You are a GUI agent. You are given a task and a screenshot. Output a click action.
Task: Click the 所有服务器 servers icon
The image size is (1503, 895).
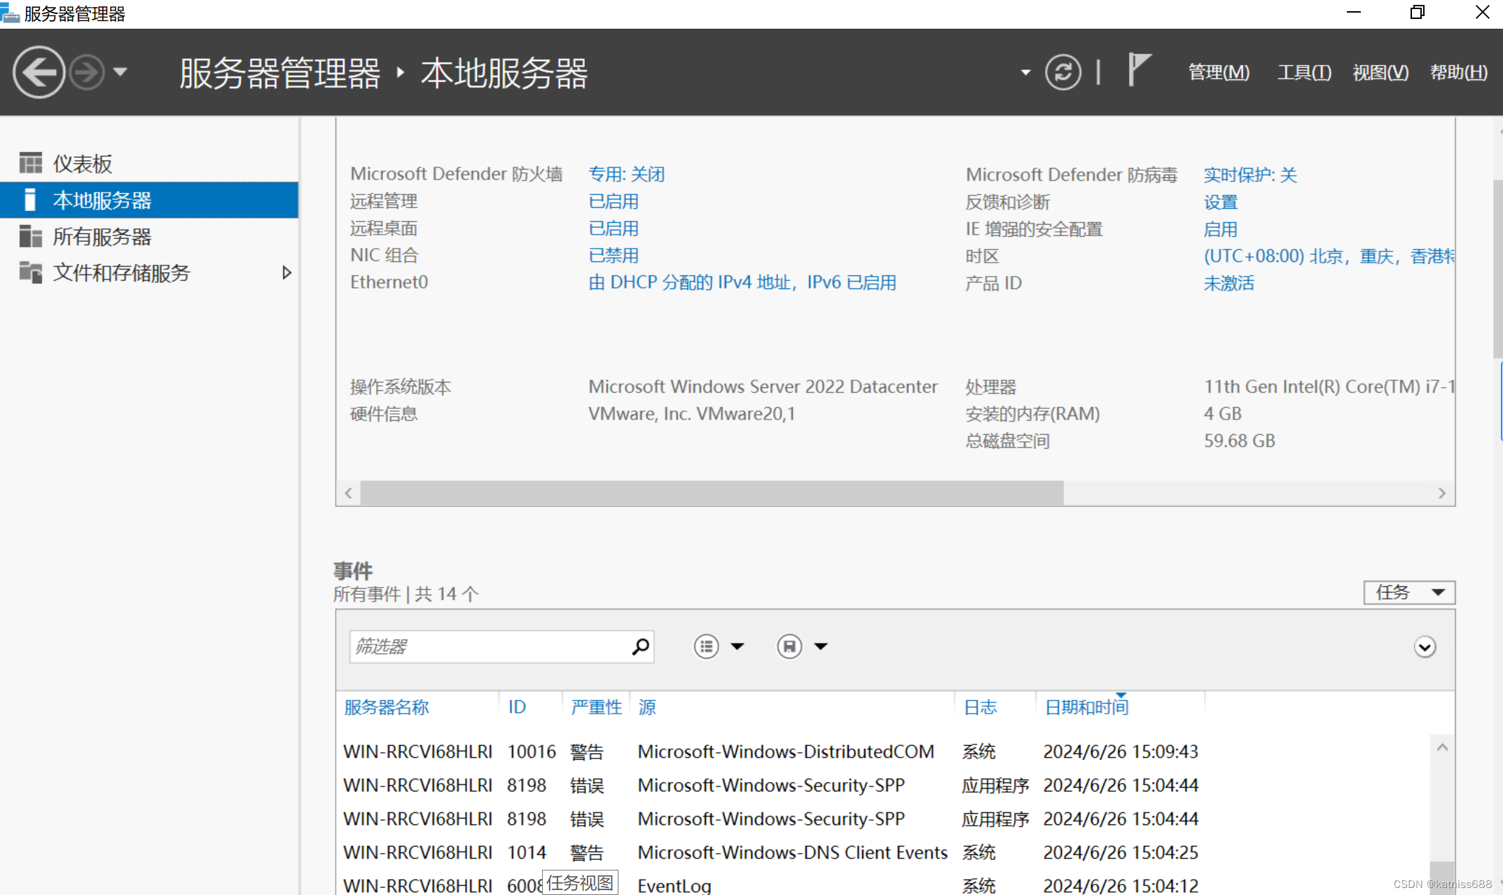(30, 236)
